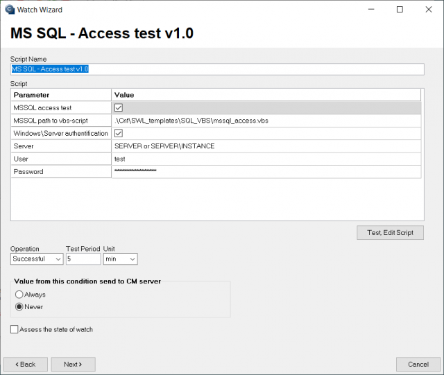Edit the MSSQL path to vbs-script value

click(x=266, y=121)
